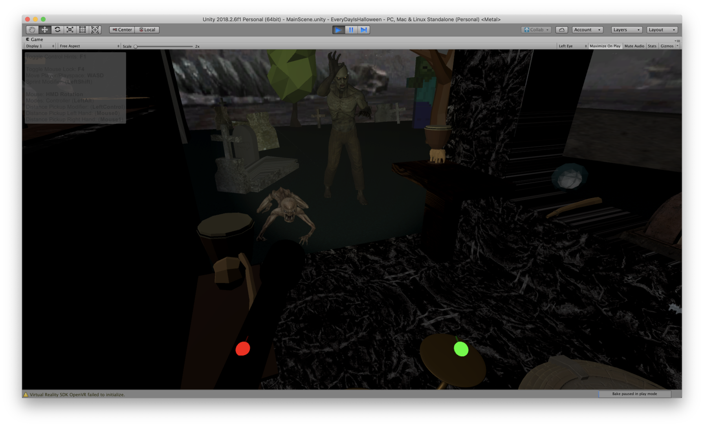
Task: Click the red left controller sphere
Action: point(243,349)
